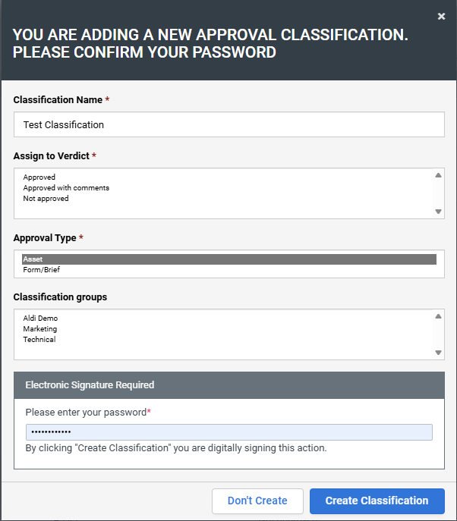This screenshot has width=457, height=521.
Task: Select Form/Brief approval type
Action: coord(41,270)
